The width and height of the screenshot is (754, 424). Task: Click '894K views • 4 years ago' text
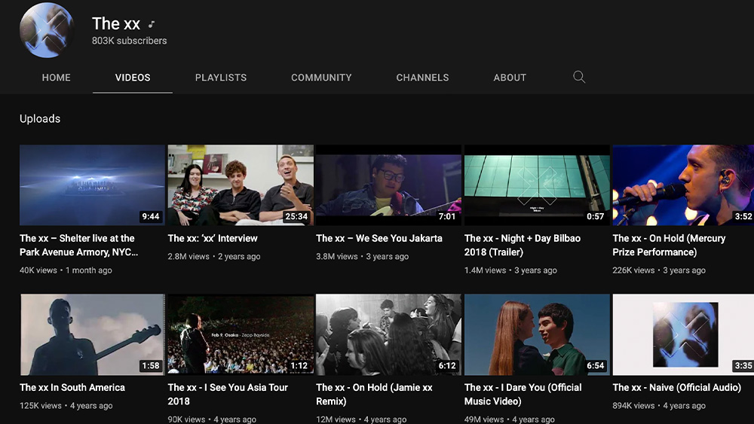pos(659,406)
